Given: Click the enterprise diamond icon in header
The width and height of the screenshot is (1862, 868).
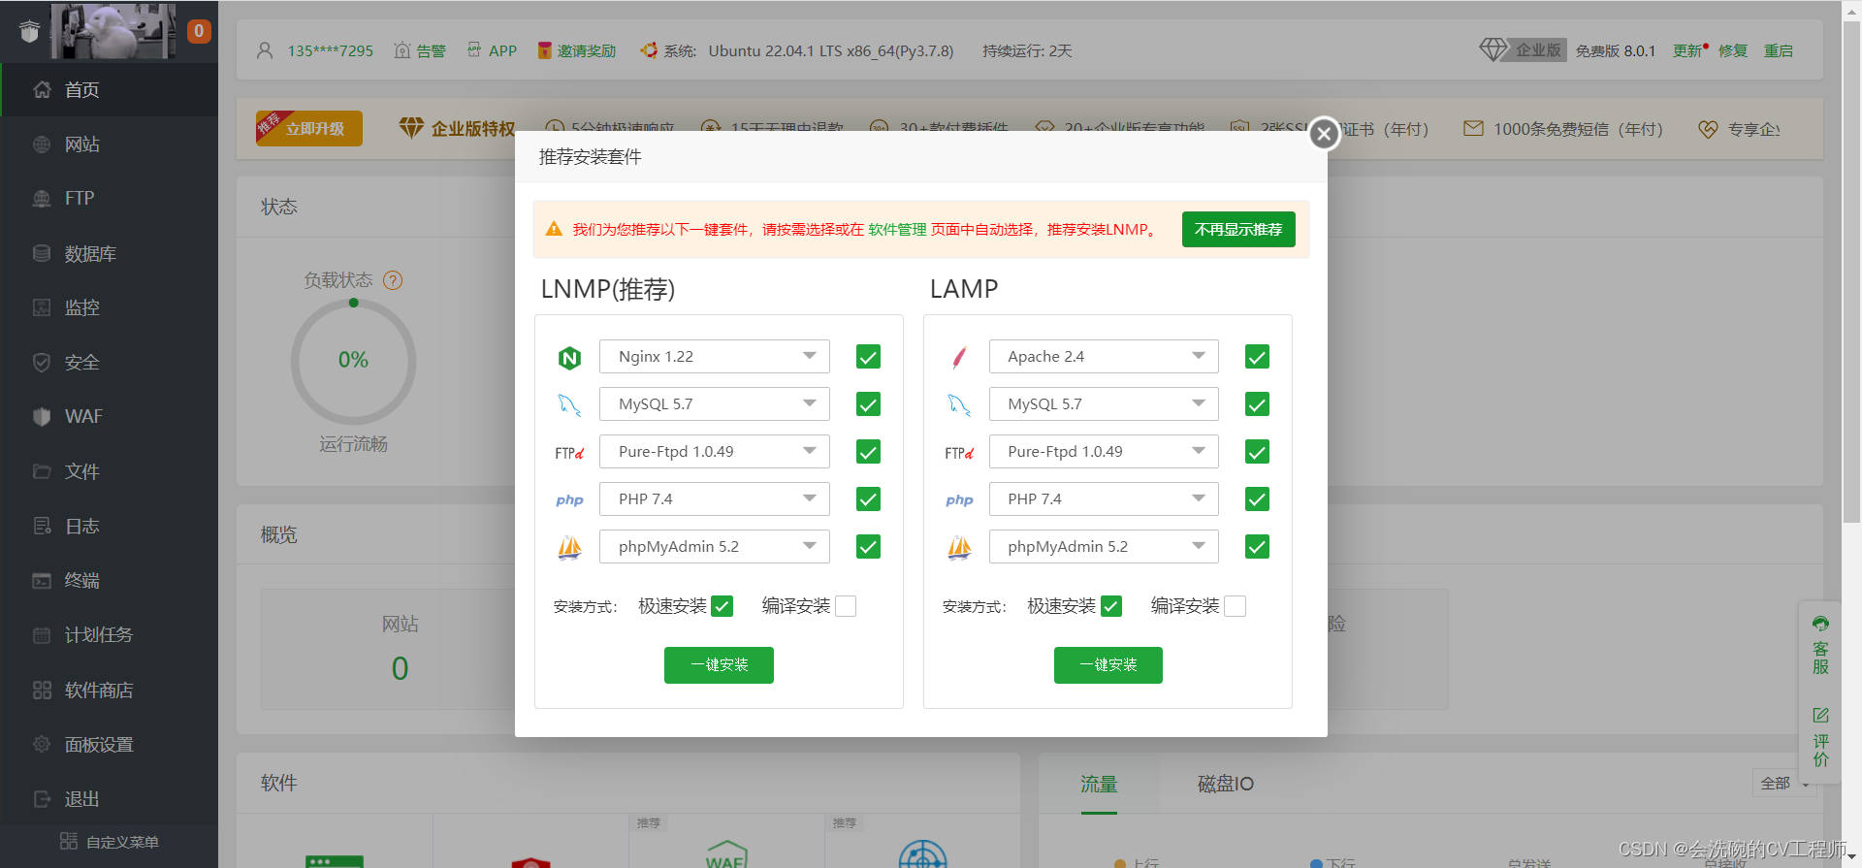Looking at the screenshot, I should tap(1493, 49).
